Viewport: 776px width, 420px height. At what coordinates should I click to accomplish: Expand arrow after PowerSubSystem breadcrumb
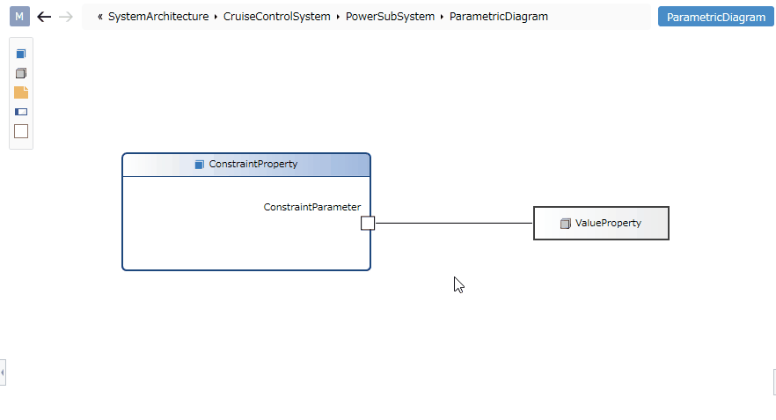click(442, 17)
